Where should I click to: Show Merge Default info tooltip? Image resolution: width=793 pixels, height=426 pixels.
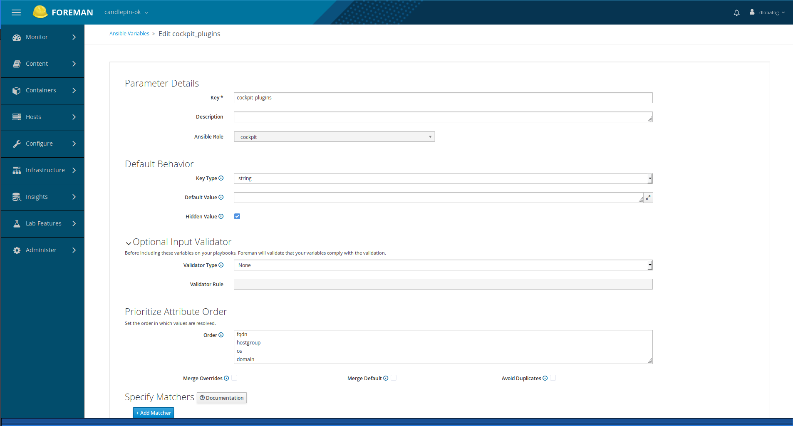coord(386,378)
